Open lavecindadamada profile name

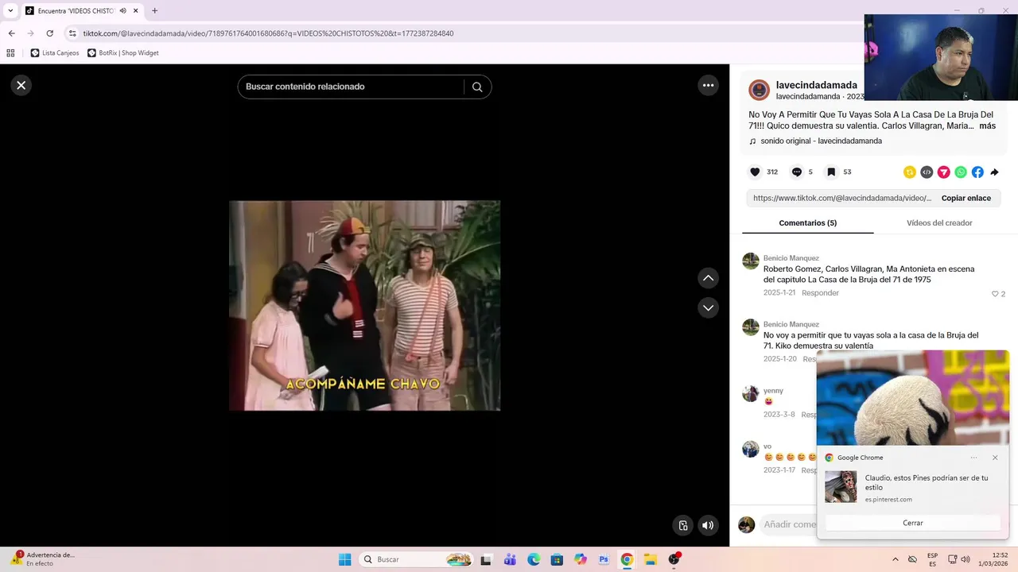tap(816, 85)
